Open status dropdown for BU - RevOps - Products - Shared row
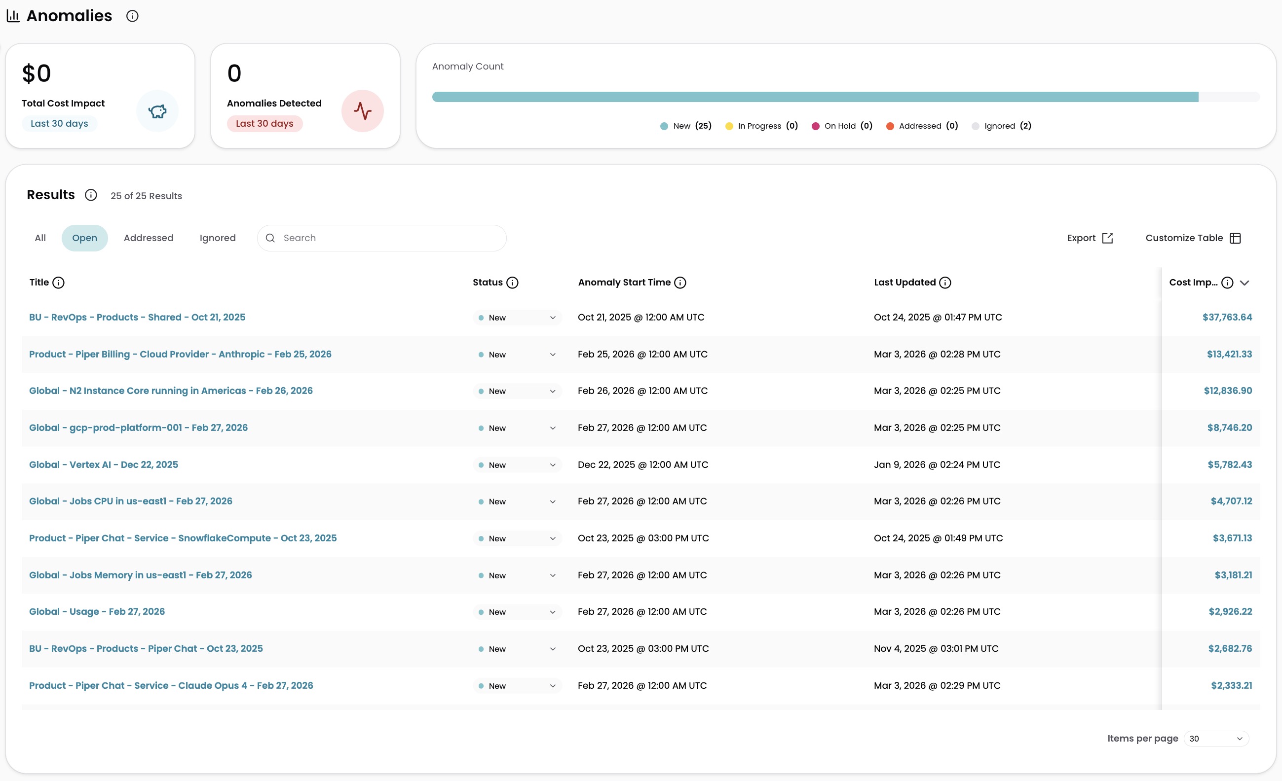 click(517, 318)
